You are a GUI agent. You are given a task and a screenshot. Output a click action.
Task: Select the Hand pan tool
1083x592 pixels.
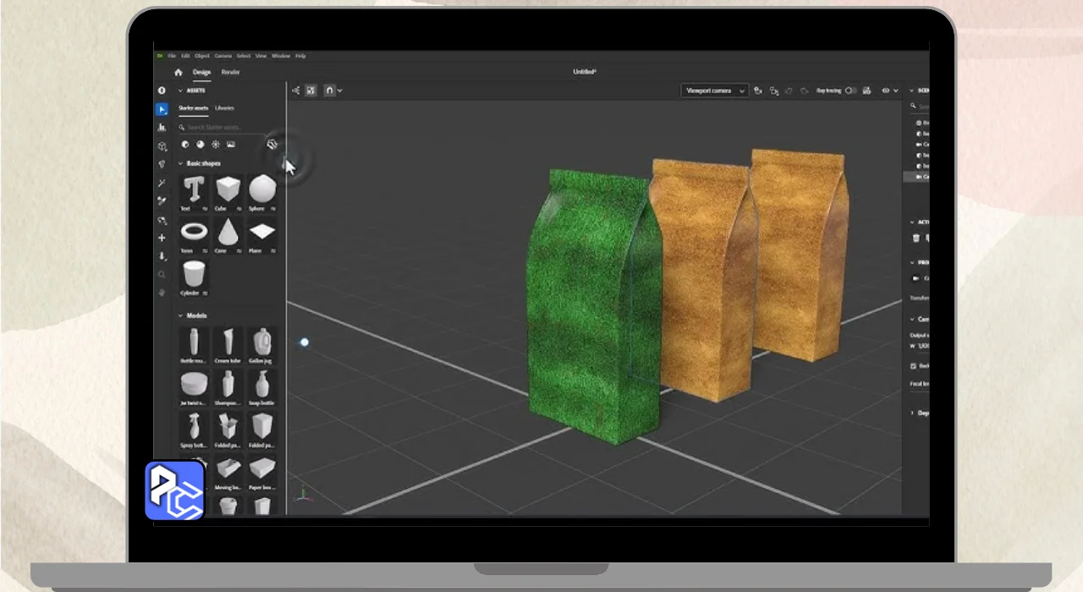[162, 293]
